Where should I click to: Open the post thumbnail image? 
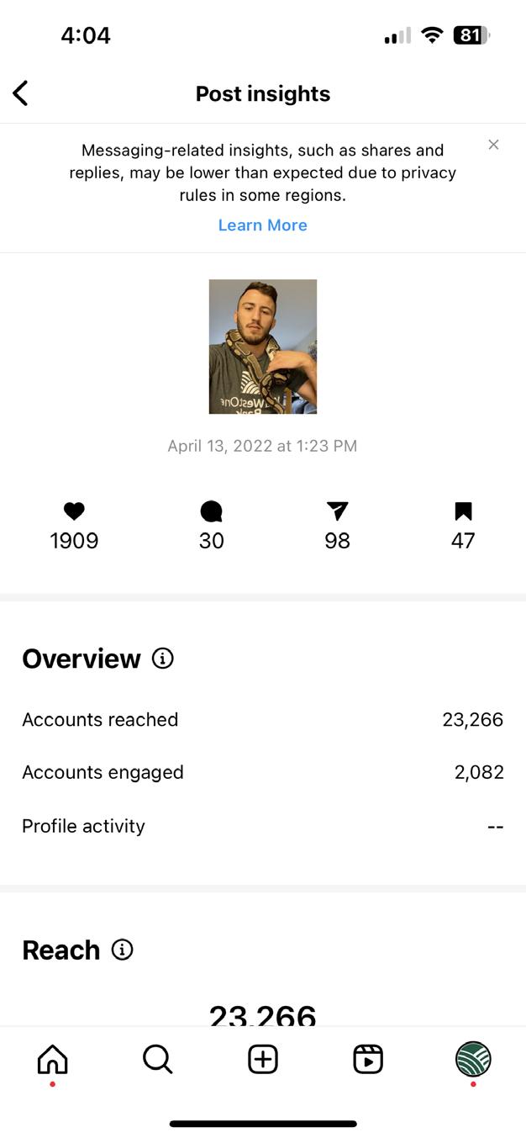(x=263, y=347)
